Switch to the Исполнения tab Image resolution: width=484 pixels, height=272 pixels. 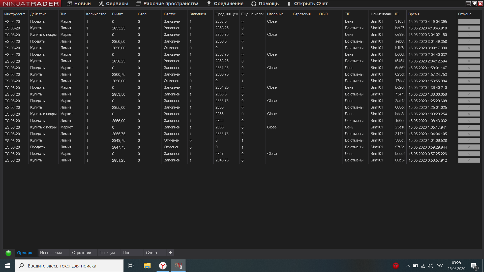click(x=51, y=253)
